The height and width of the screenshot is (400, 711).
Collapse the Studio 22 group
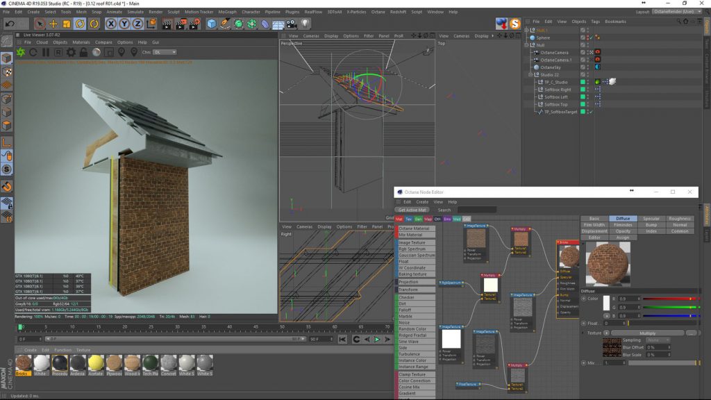(530, 74)
